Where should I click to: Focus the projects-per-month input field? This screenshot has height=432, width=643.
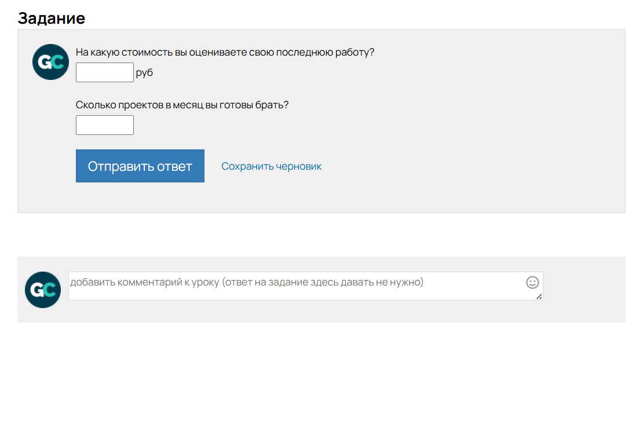104,125
